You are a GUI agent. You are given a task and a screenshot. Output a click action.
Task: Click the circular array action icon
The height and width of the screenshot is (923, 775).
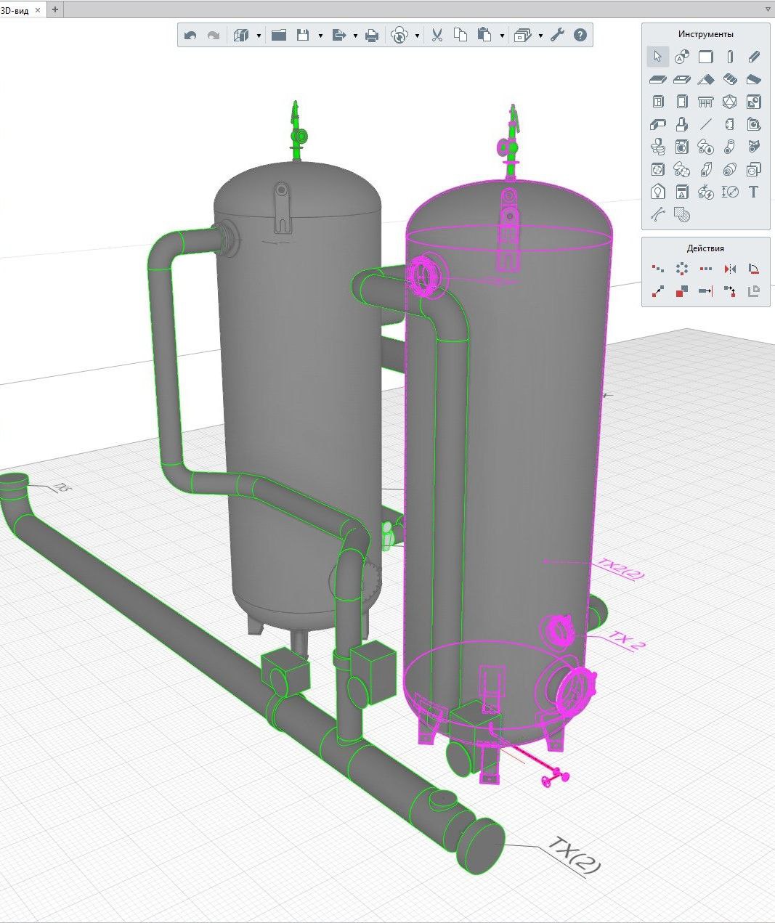(681, 269)
